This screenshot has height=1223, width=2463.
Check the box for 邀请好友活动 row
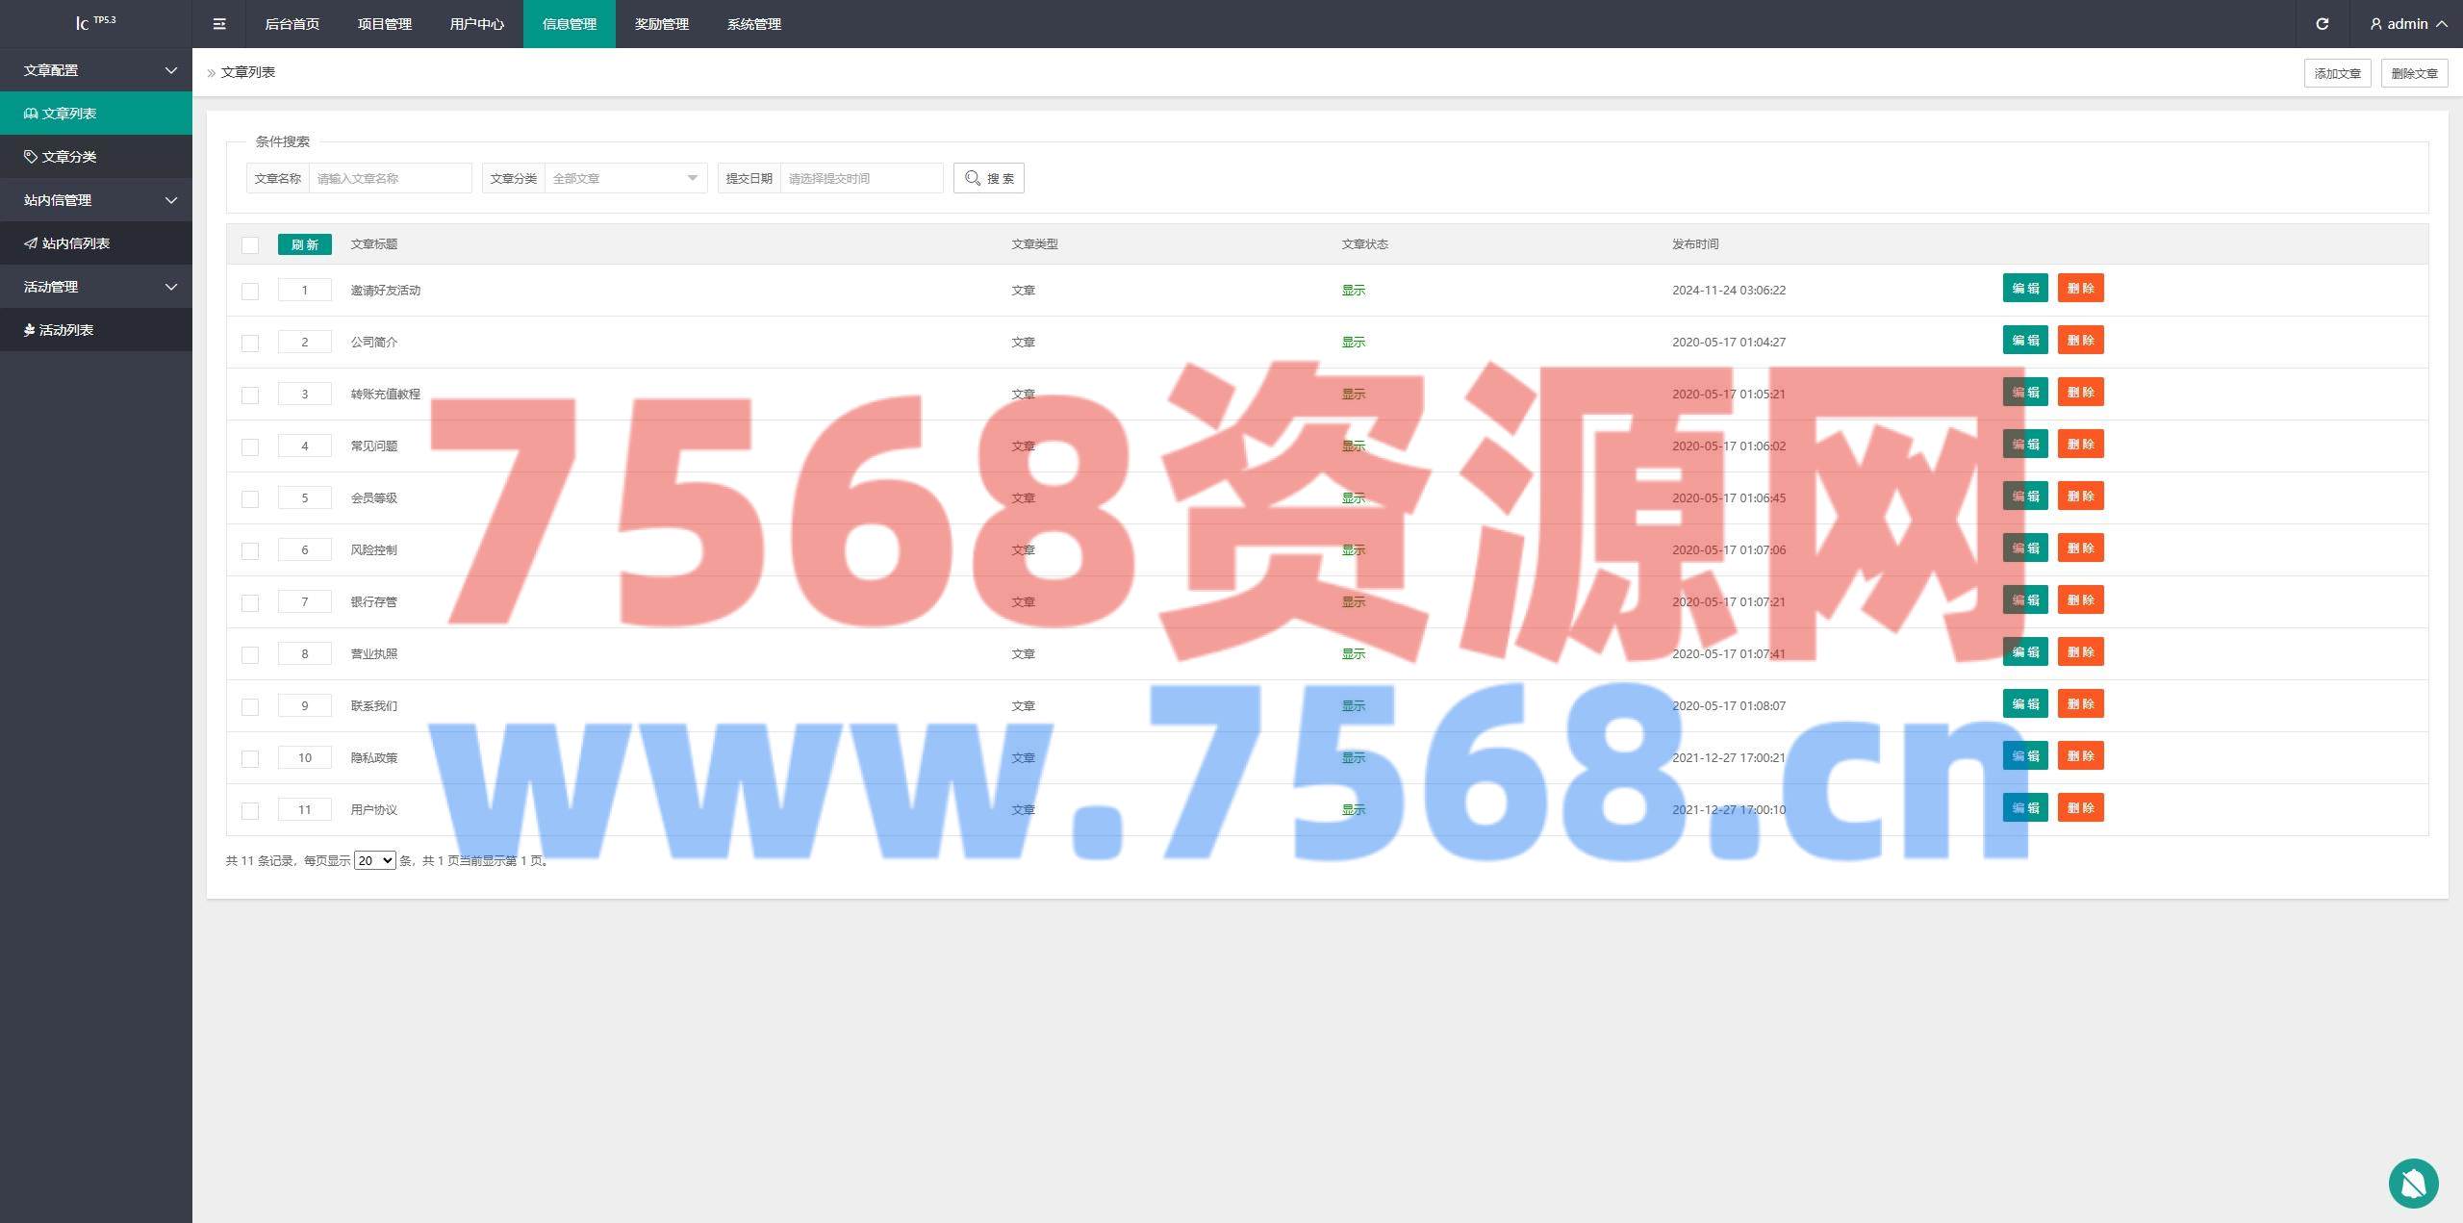click(250, 292)
